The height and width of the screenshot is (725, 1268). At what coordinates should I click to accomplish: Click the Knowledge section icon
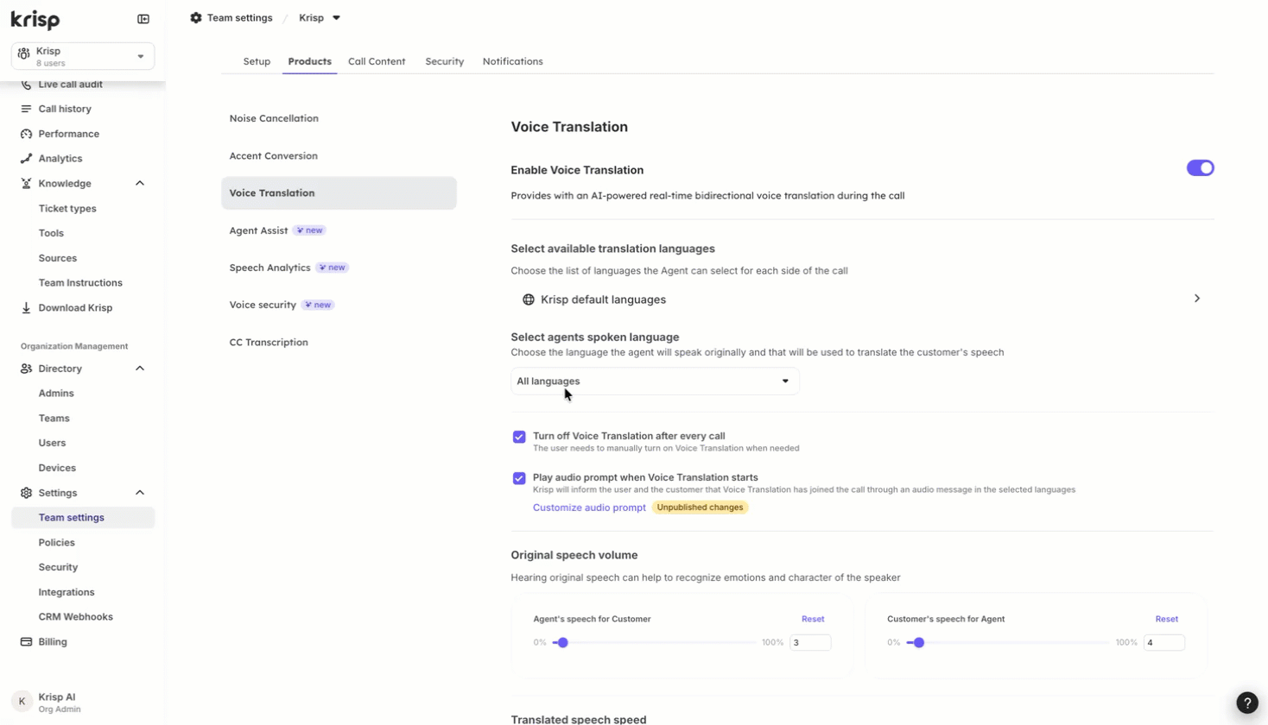(26, 184)
